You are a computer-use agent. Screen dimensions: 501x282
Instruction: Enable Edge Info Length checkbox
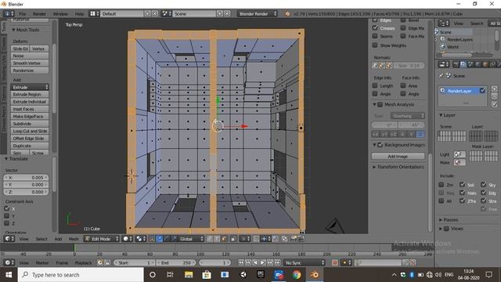coord(375,85)
